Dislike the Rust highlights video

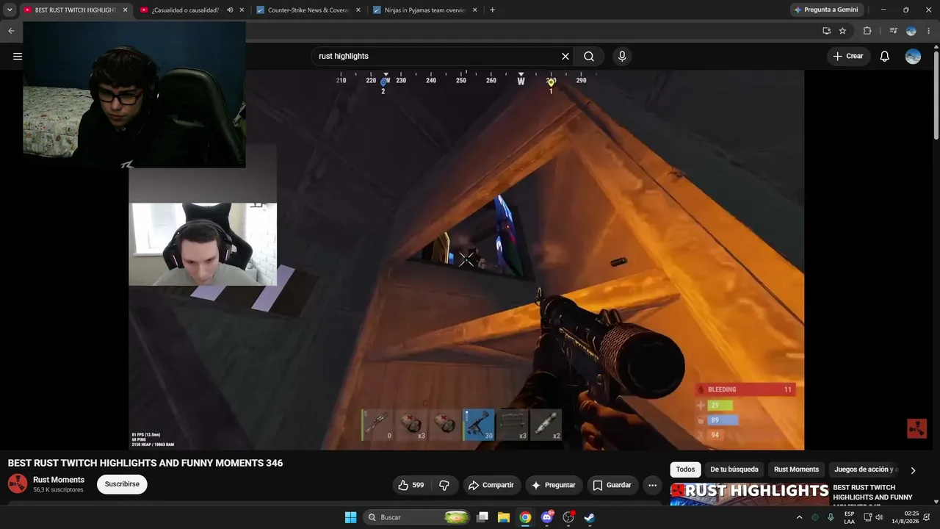coord(444,485)
